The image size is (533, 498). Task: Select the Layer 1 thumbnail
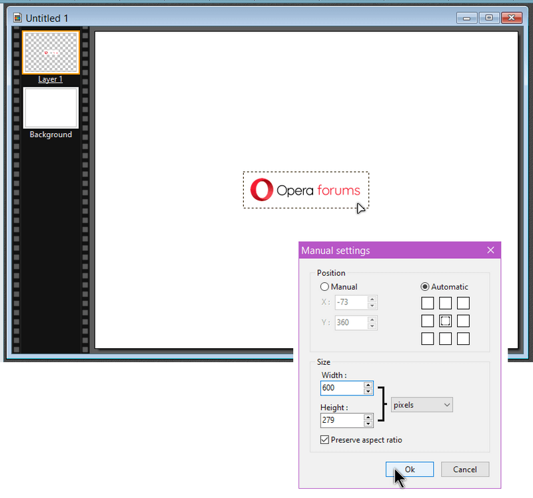[51, 52]
